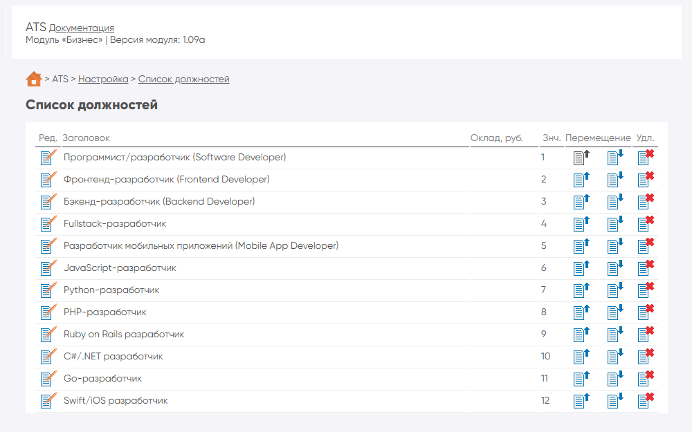Move Ruby on Rails разработчик up

[581, 335]
